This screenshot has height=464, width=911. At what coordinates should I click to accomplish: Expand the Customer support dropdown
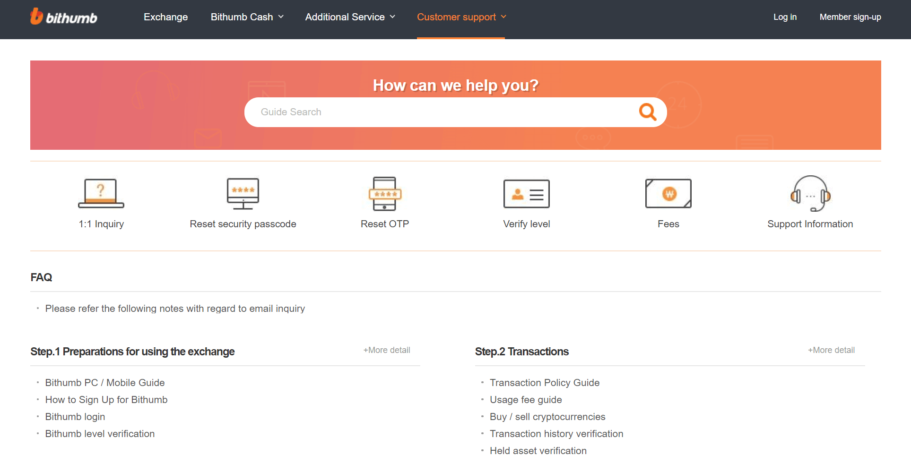(x=461, y=17)
